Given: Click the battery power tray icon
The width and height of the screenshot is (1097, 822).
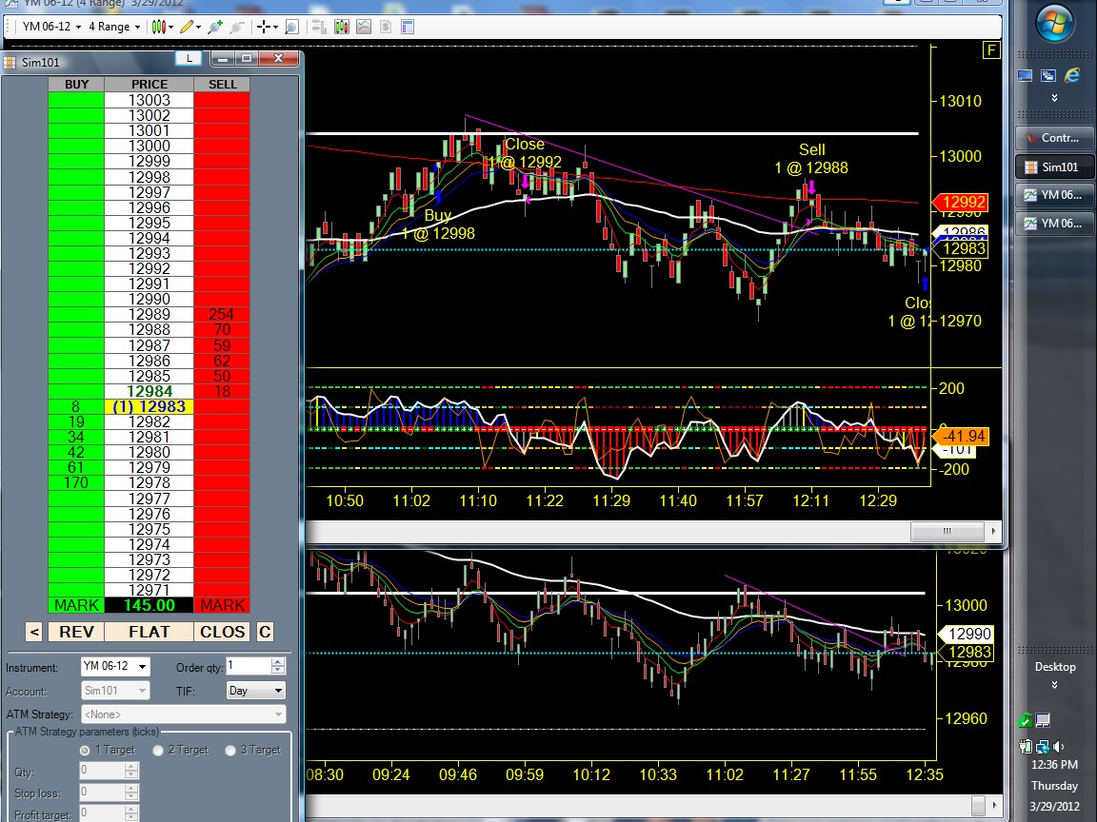Looking at the screenshot, I should (1026, 747).
